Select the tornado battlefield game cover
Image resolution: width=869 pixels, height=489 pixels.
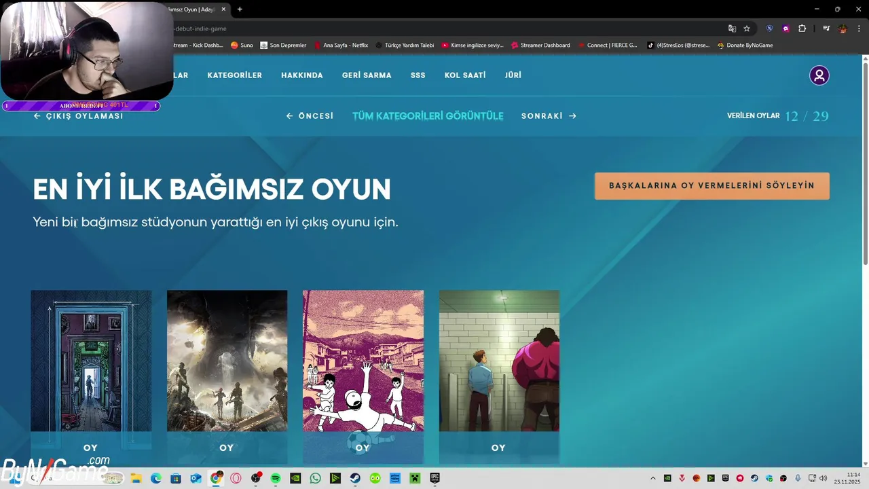[x=227, y=361]
